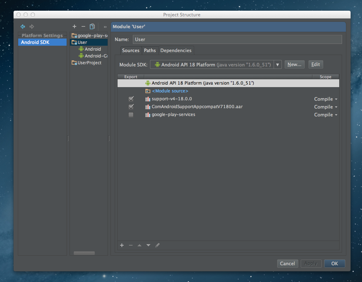Enable export checkbox for google-play-services
362x282 pixels.
click(131, 115)
